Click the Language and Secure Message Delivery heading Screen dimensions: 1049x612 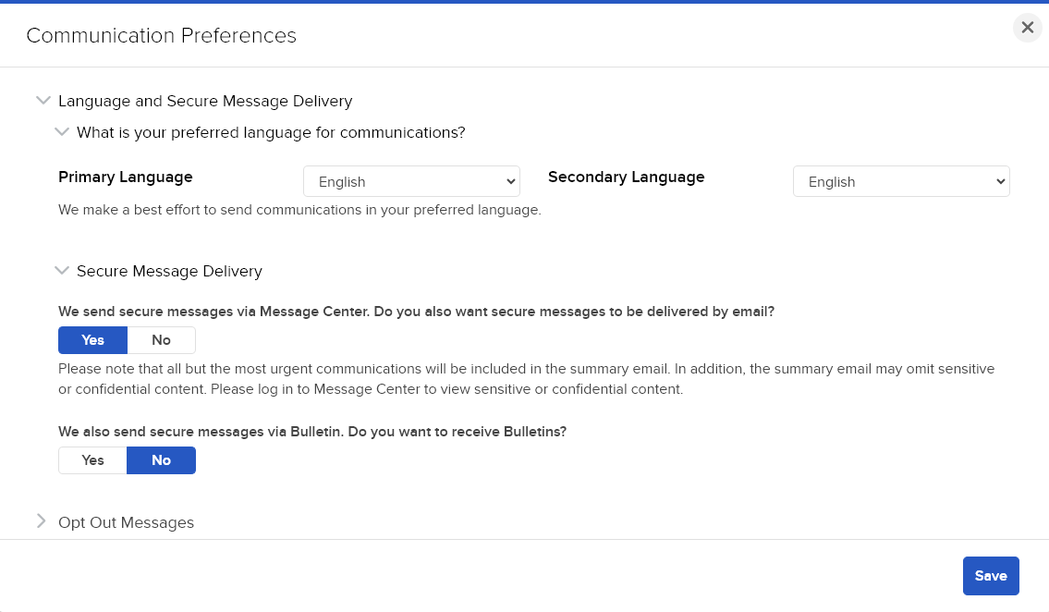(x=205, y=101)
